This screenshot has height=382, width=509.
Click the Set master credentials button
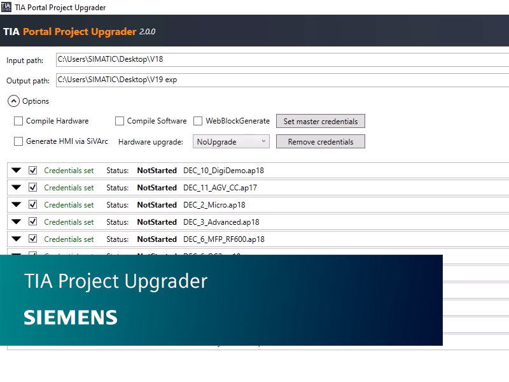(320, 121)
